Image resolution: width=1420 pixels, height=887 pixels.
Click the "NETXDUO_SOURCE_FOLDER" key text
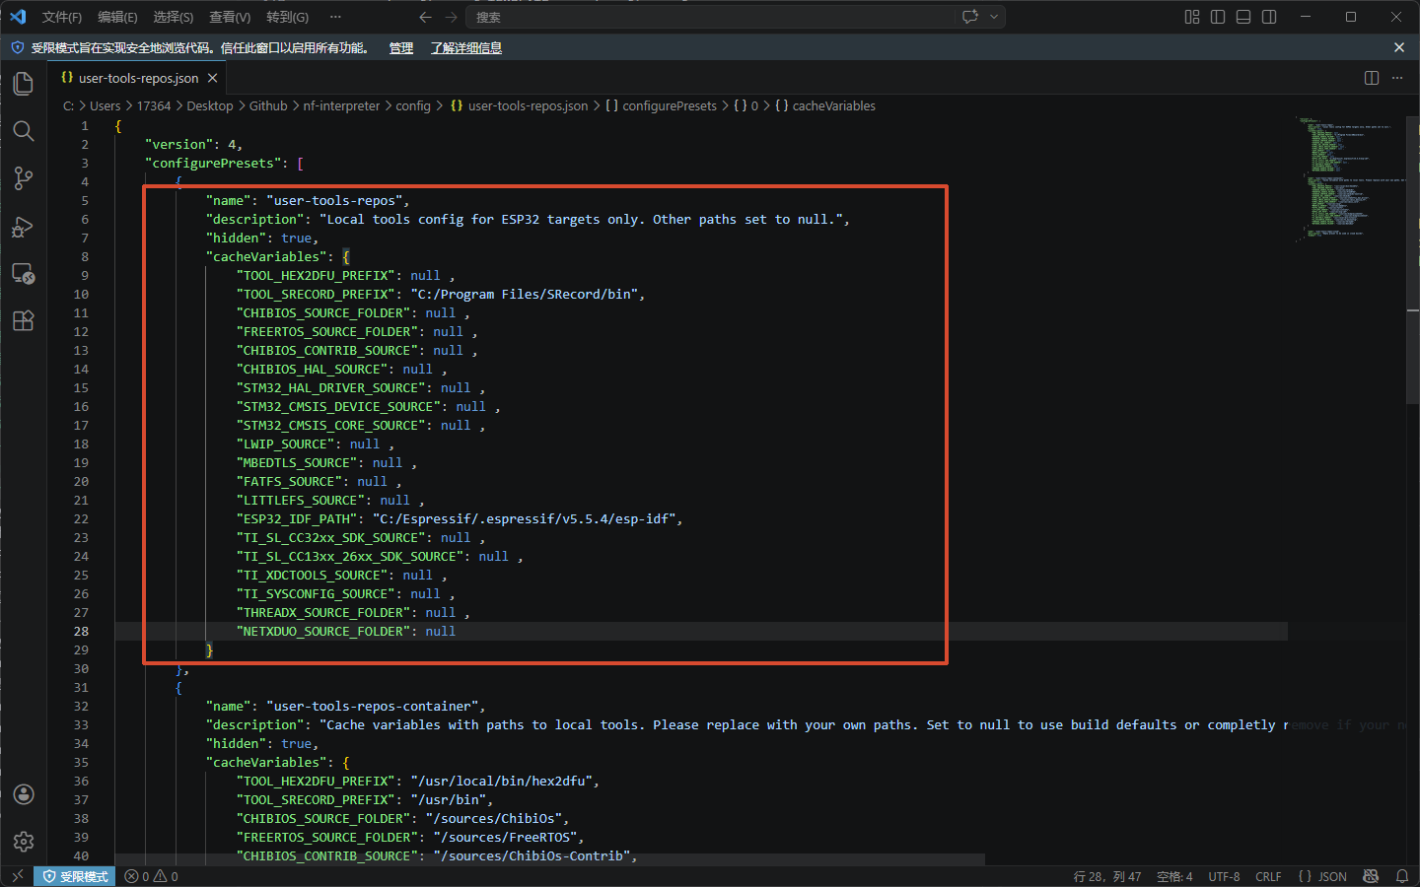pyautogui.click(x=323, y=631)
